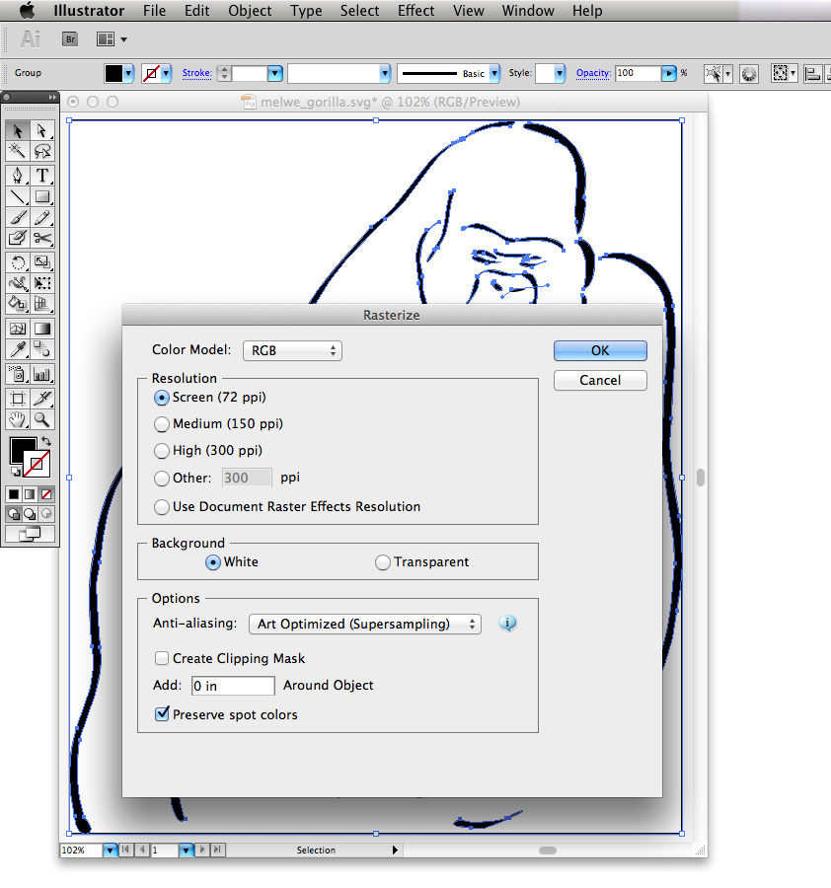
Task: Open the Effect menu
Action: (x=415, y=11)
